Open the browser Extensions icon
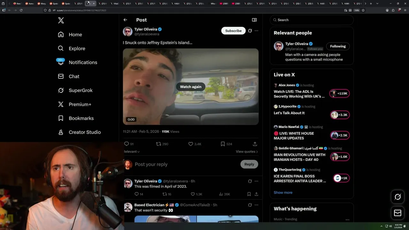409x230 pixels. pyautogui.click(x=393, y=10)
